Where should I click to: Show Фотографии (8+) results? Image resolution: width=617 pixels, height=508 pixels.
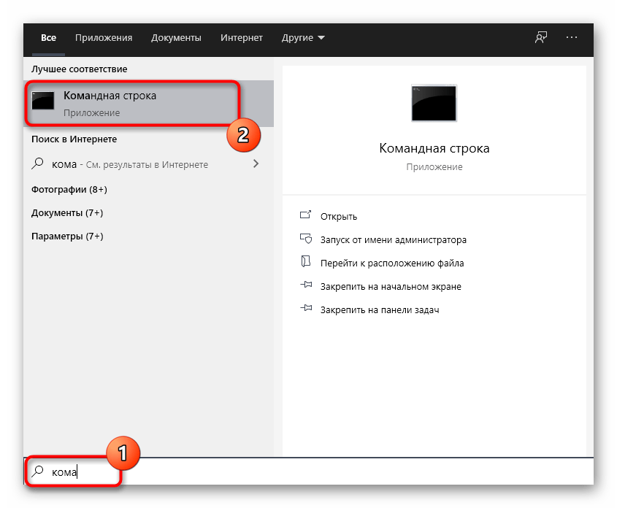click(69, 190)
